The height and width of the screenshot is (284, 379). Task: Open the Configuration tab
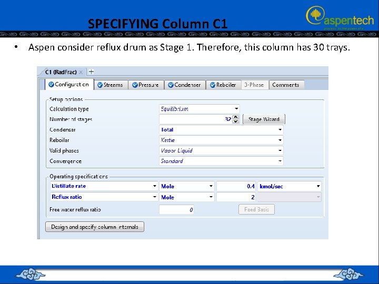(x=69, y=85)
